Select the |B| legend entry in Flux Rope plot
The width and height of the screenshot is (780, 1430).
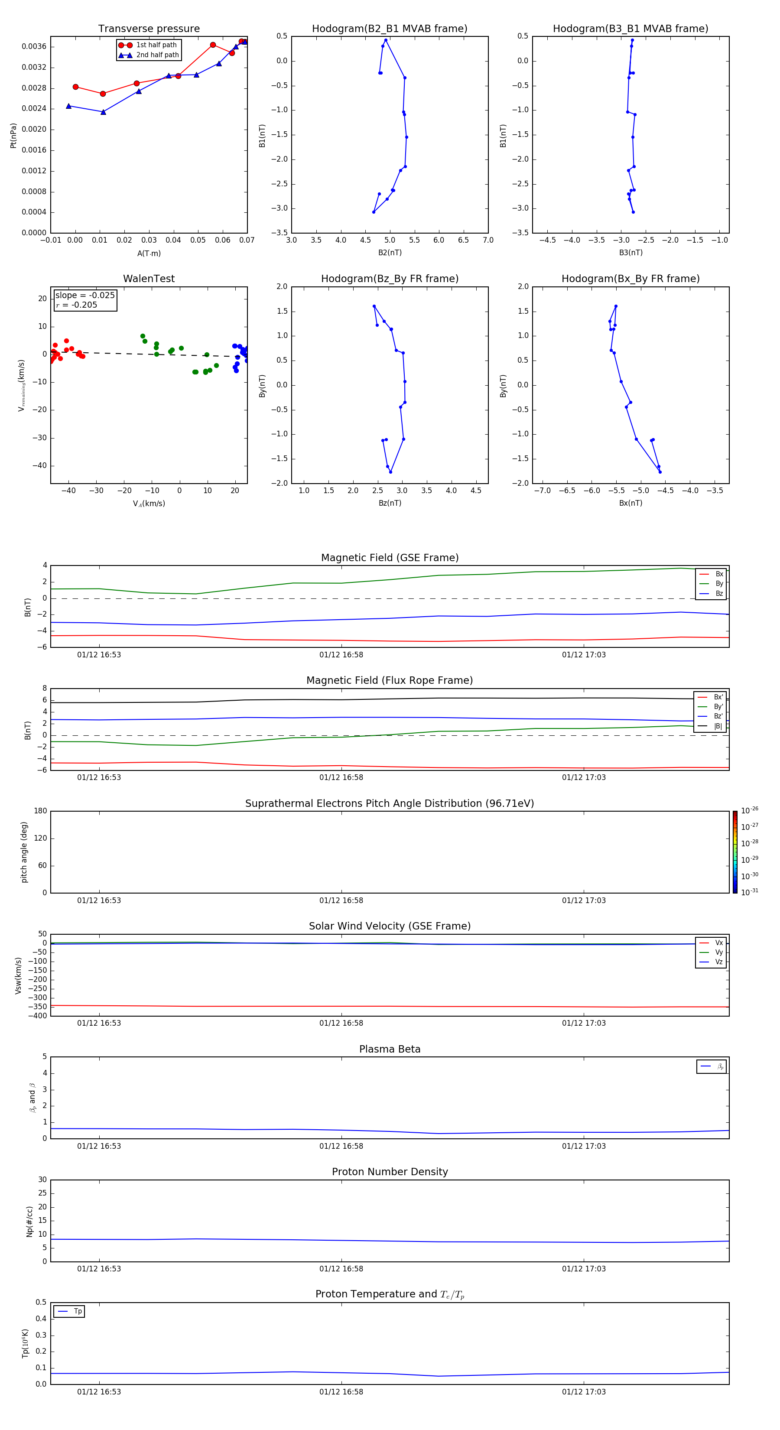(710, 726)
